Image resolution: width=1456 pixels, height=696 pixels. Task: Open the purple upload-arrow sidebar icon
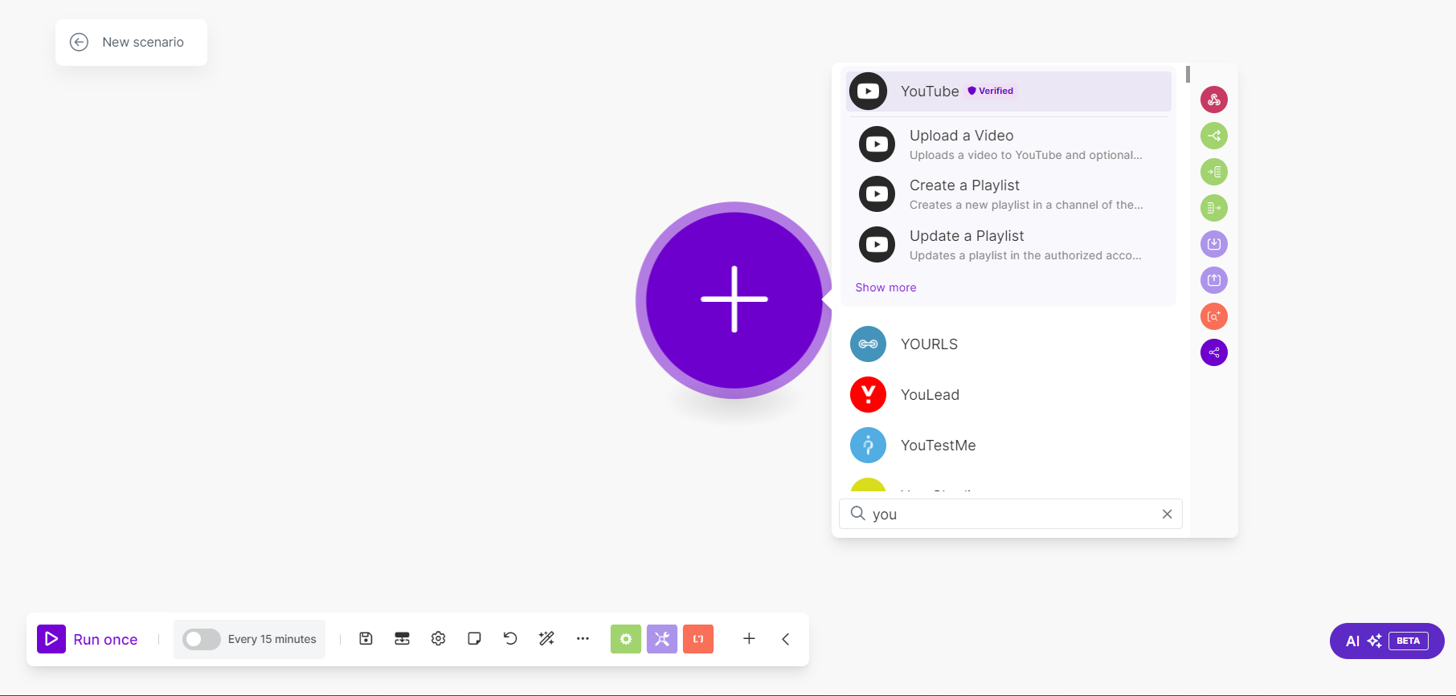point(1214,280)
